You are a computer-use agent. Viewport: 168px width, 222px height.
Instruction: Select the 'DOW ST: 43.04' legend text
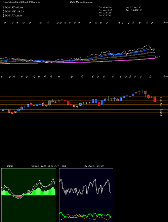(x=14, y=7)
